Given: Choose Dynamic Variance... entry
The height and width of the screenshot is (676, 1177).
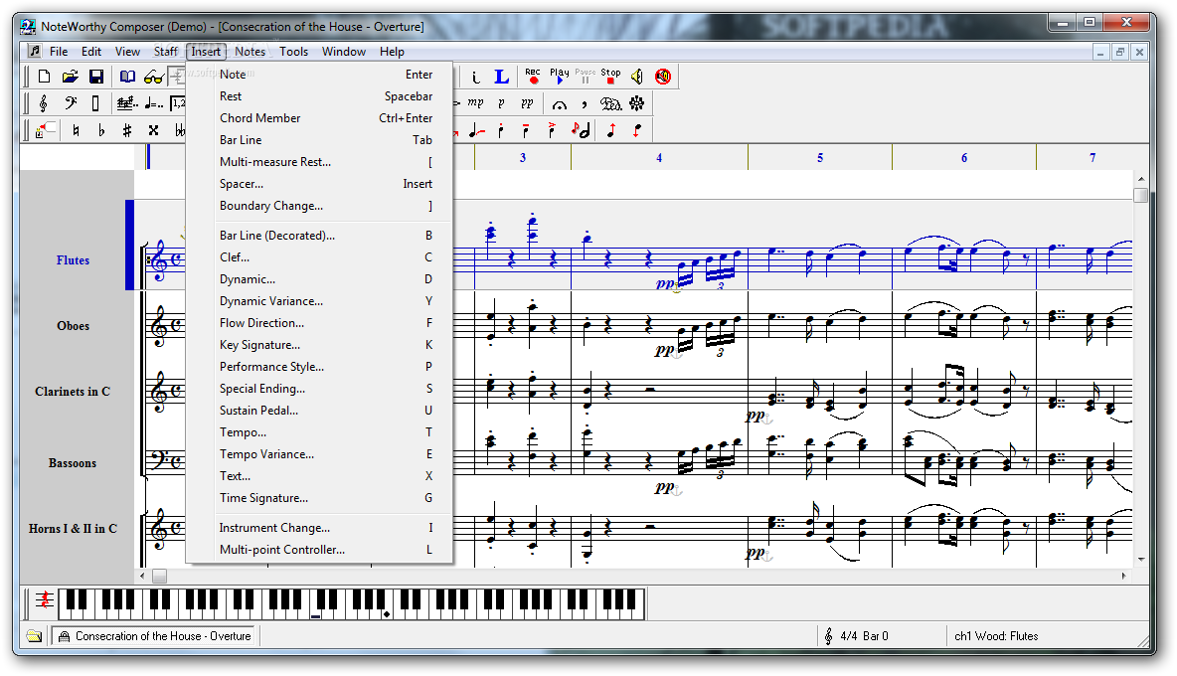Looking at the screenshot, I should 320,301.
